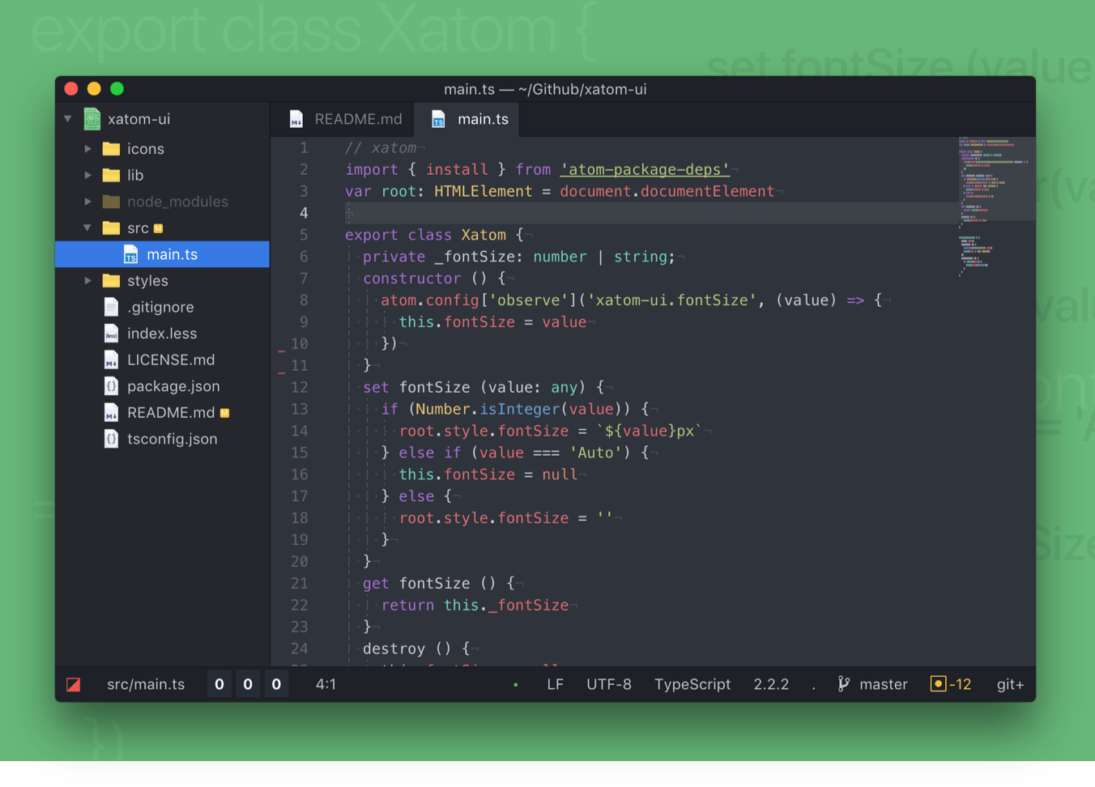Select the main.ts editor tab

click(x=483, y=119)
